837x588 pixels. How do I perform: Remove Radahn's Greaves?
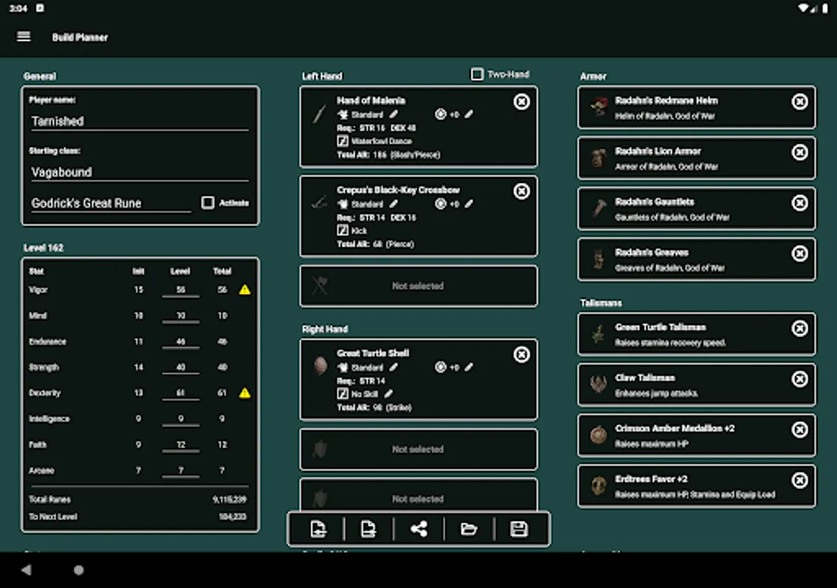[800, 253]
